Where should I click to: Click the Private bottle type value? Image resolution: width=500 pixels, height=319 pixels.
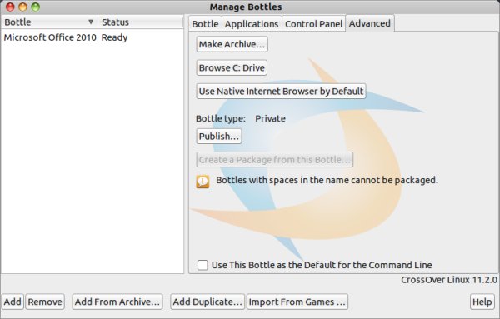[x=270, y=118]
